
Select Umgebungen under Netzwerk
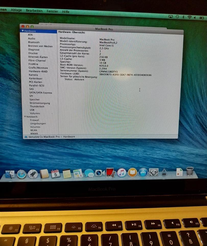(38, 124)
